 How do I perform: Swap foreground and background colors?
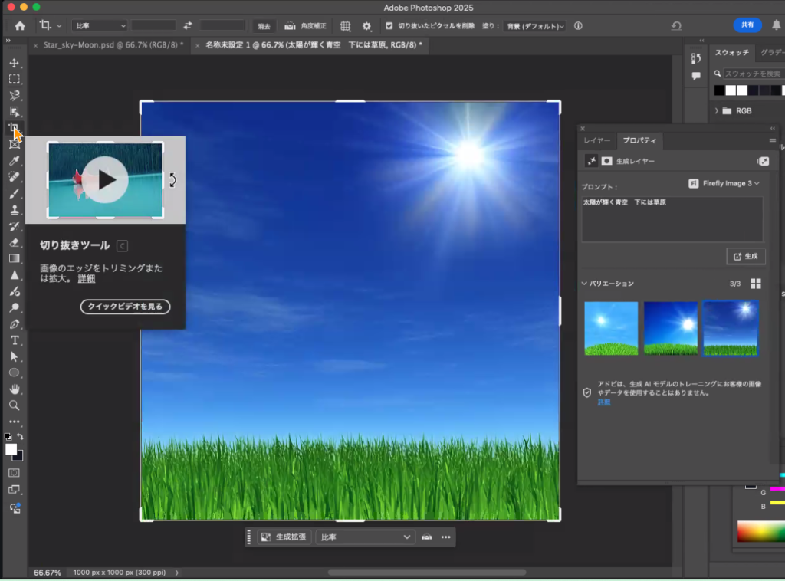pyautogui.click(x=21, y=437)
